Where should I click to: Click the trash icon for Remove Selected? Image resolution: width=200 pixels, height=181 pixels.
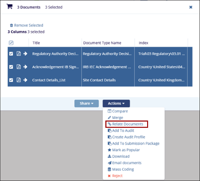point(12,25)
